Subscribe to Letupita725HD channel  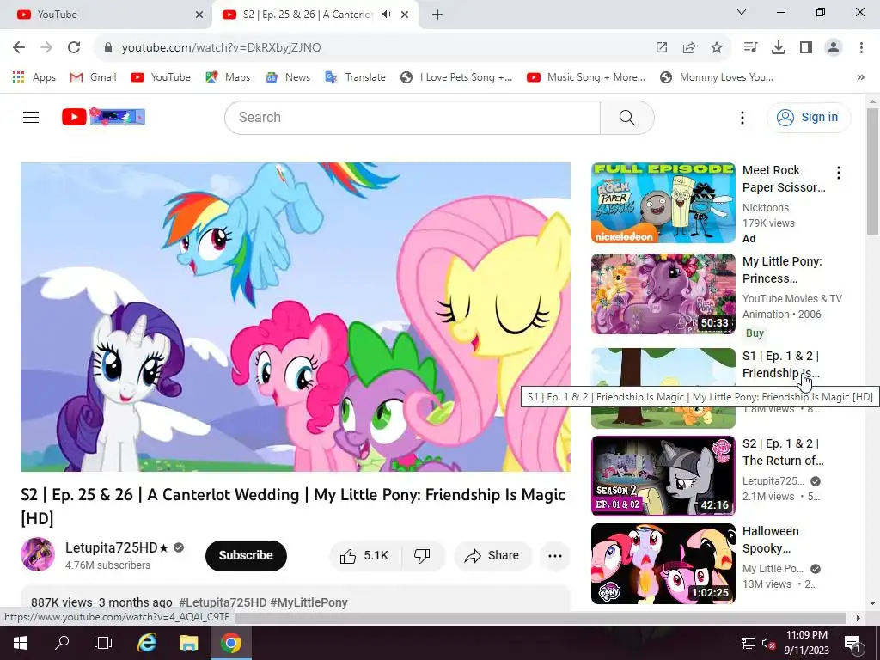pyautogui.click(x=246, y=556)
